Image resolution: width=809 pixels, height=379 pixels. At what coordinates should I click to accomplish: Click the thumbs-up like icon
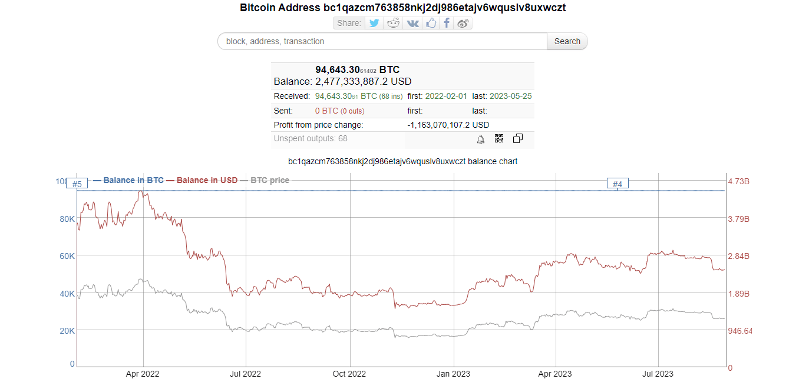coord(431,23)
